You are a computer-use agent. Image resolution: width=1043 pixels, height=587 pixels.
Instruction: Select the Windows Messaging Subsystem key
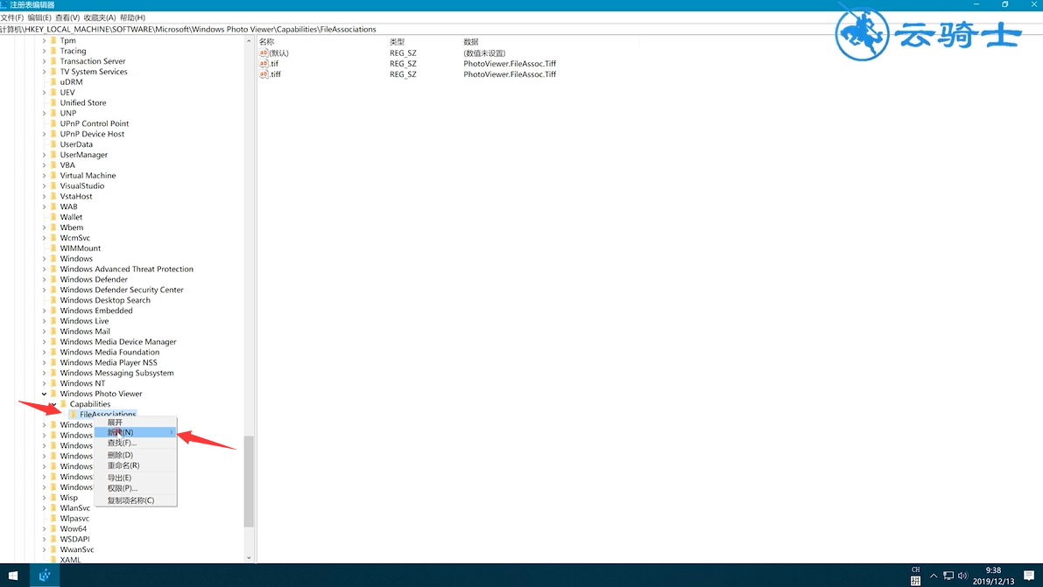click(117, 373)
